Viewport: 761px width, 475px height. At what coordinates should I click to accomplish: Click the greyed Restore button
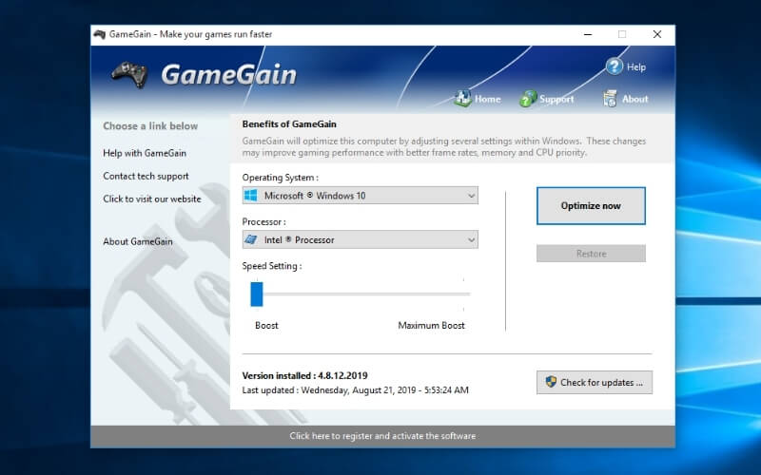(591, 254)
